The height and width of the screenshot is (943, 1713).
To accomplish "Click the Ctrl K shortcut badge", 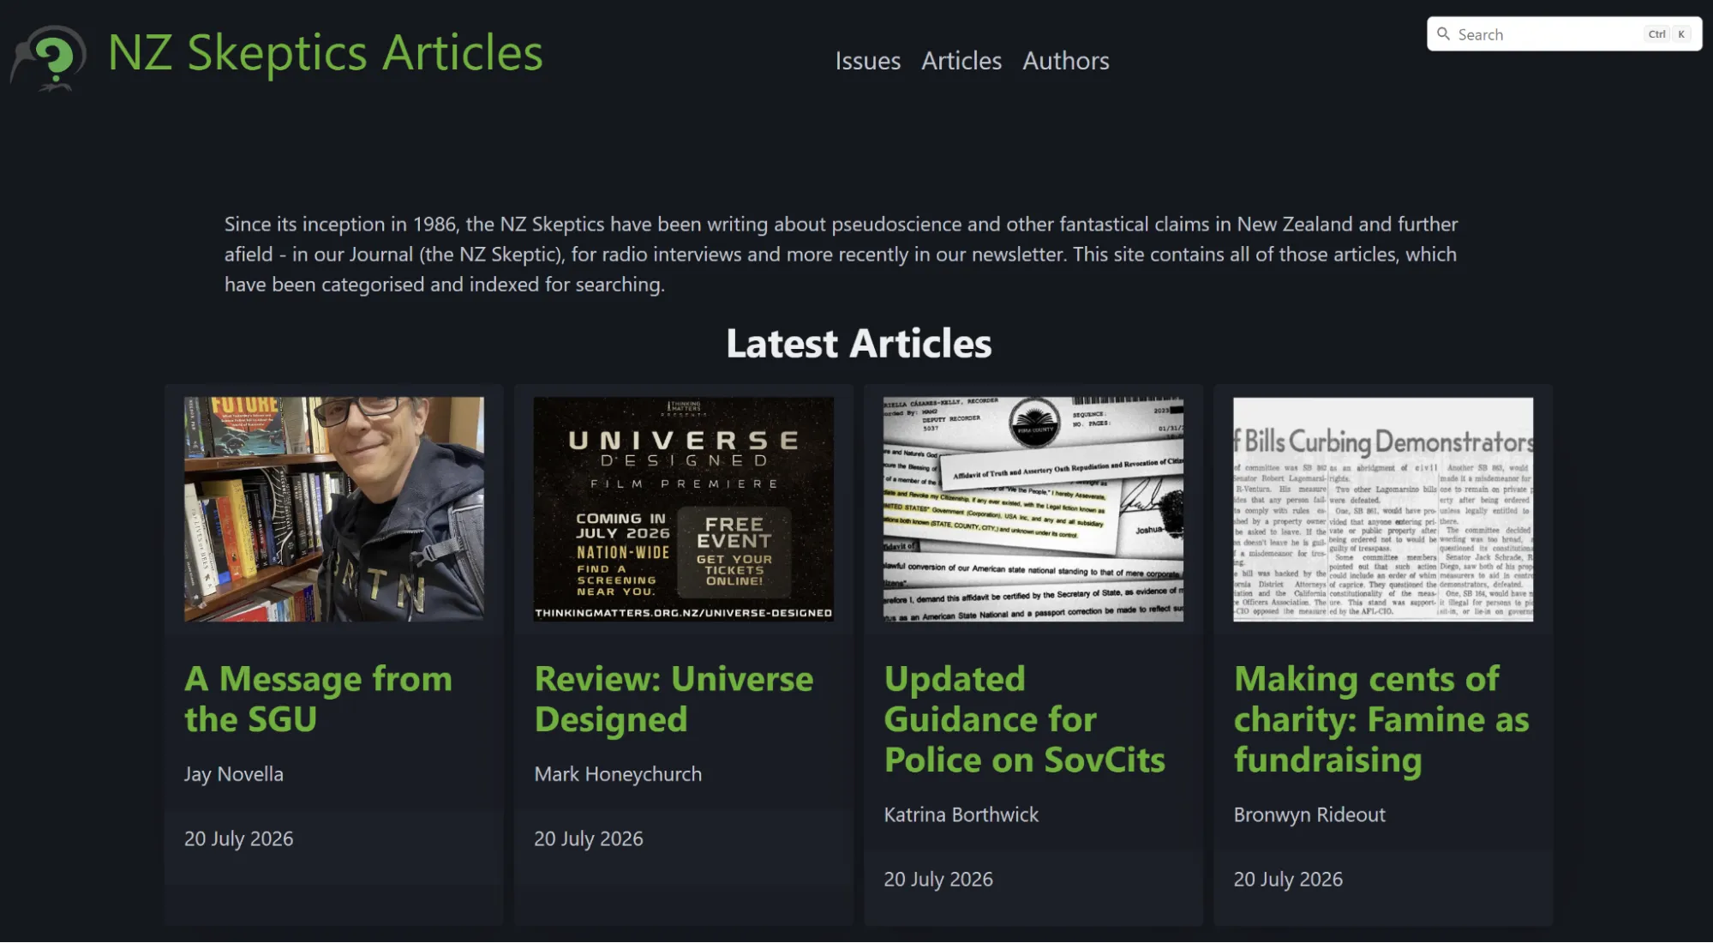I will (1667, 34).
